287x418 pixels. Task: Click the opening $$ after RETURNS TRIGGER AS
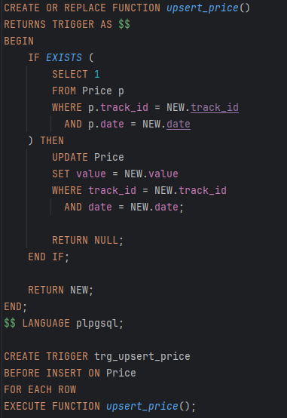(x=124, y=25)
